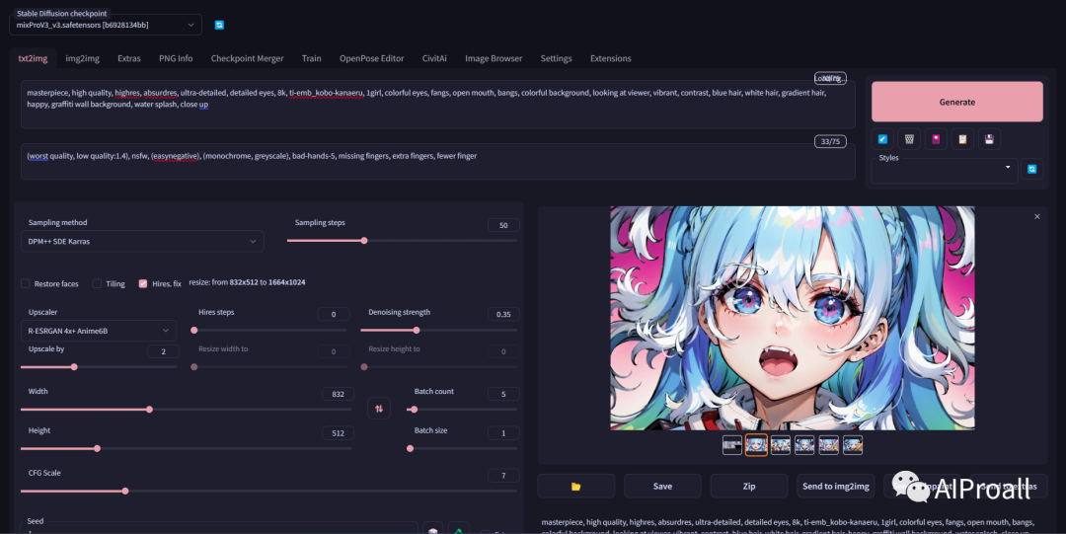1066x534 pixels.
Task: Enable Restore faces
Action: tap(25, 283)
